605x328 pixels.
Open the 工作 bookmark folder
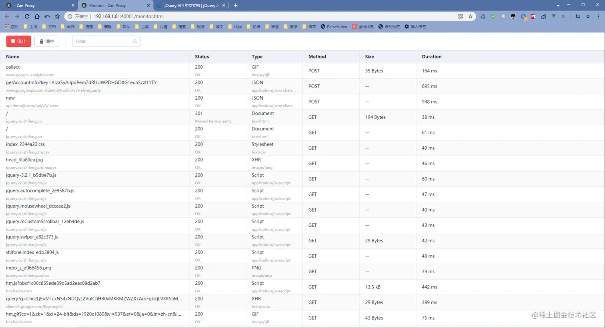[30, 26]
